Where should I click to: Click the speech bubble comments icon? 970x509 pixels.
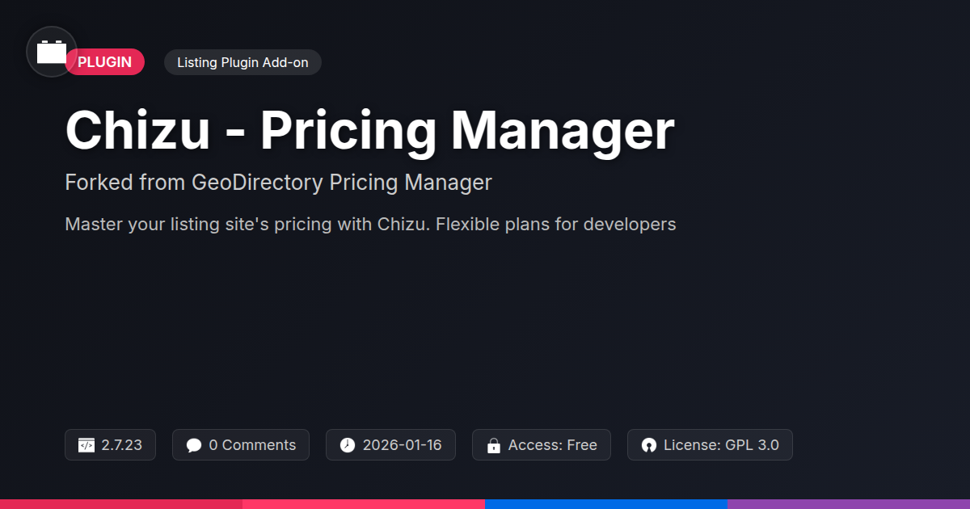tap(194, 445)
